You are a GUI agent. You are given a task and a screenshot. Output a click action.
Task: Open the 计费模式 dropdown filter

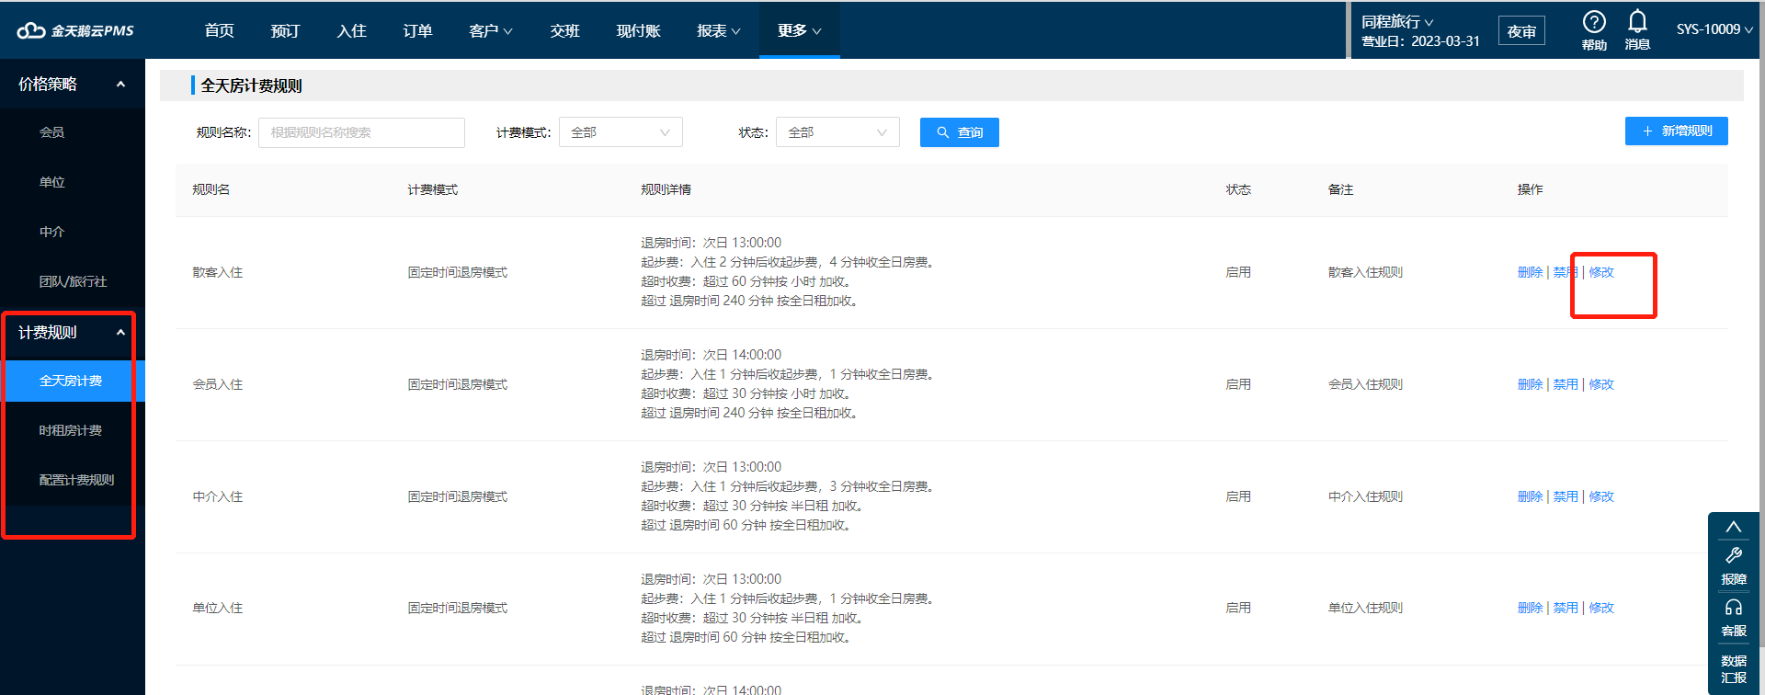[621, 132]
